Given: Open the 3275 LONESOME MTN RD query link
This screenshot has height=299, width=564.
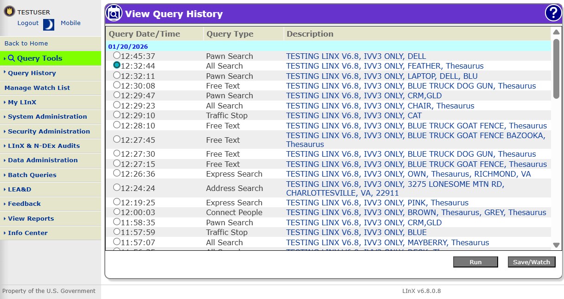Looking at the screenshot, I should (x=395, y=188).
